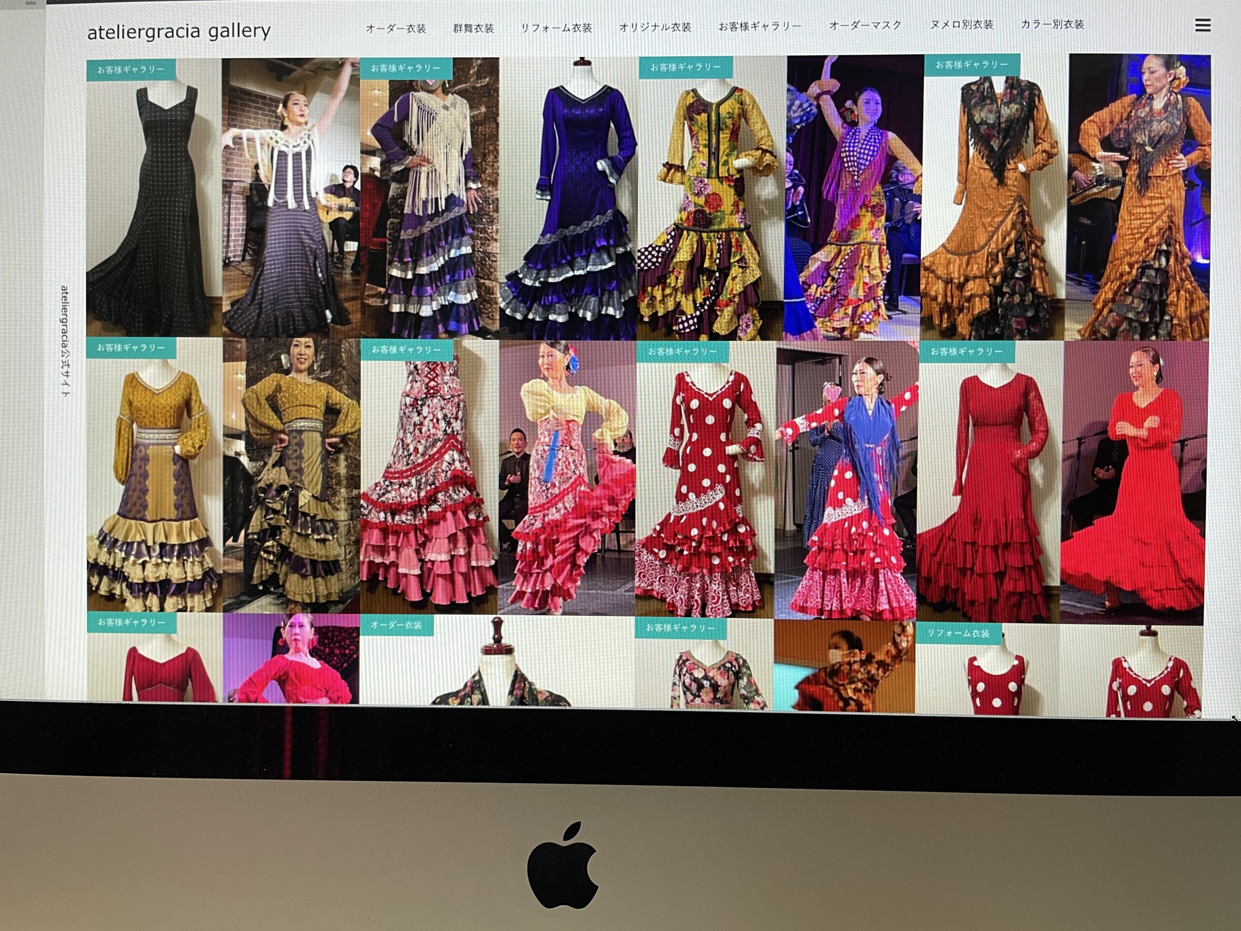The image size is (1241, 931).
Task: Open the purple fringe shawl dress photo
Action: (429, 197)
